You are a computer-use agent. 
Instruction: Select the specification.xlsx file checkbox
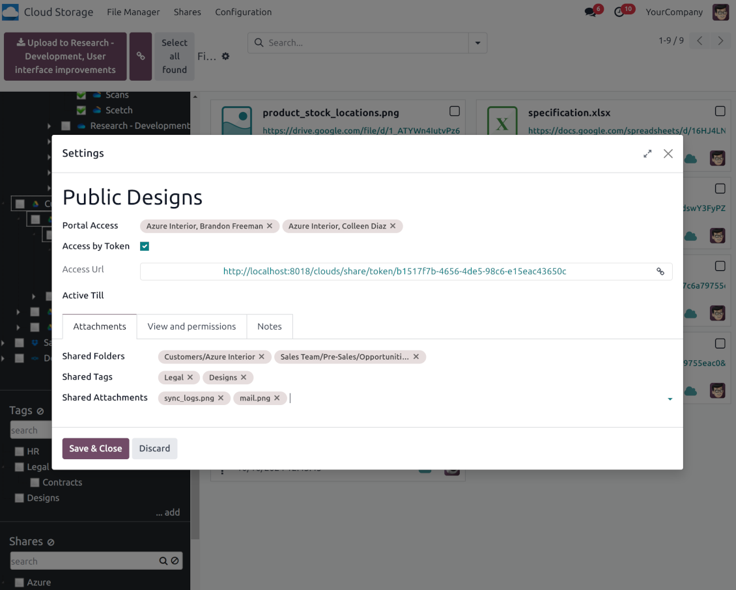720,111
